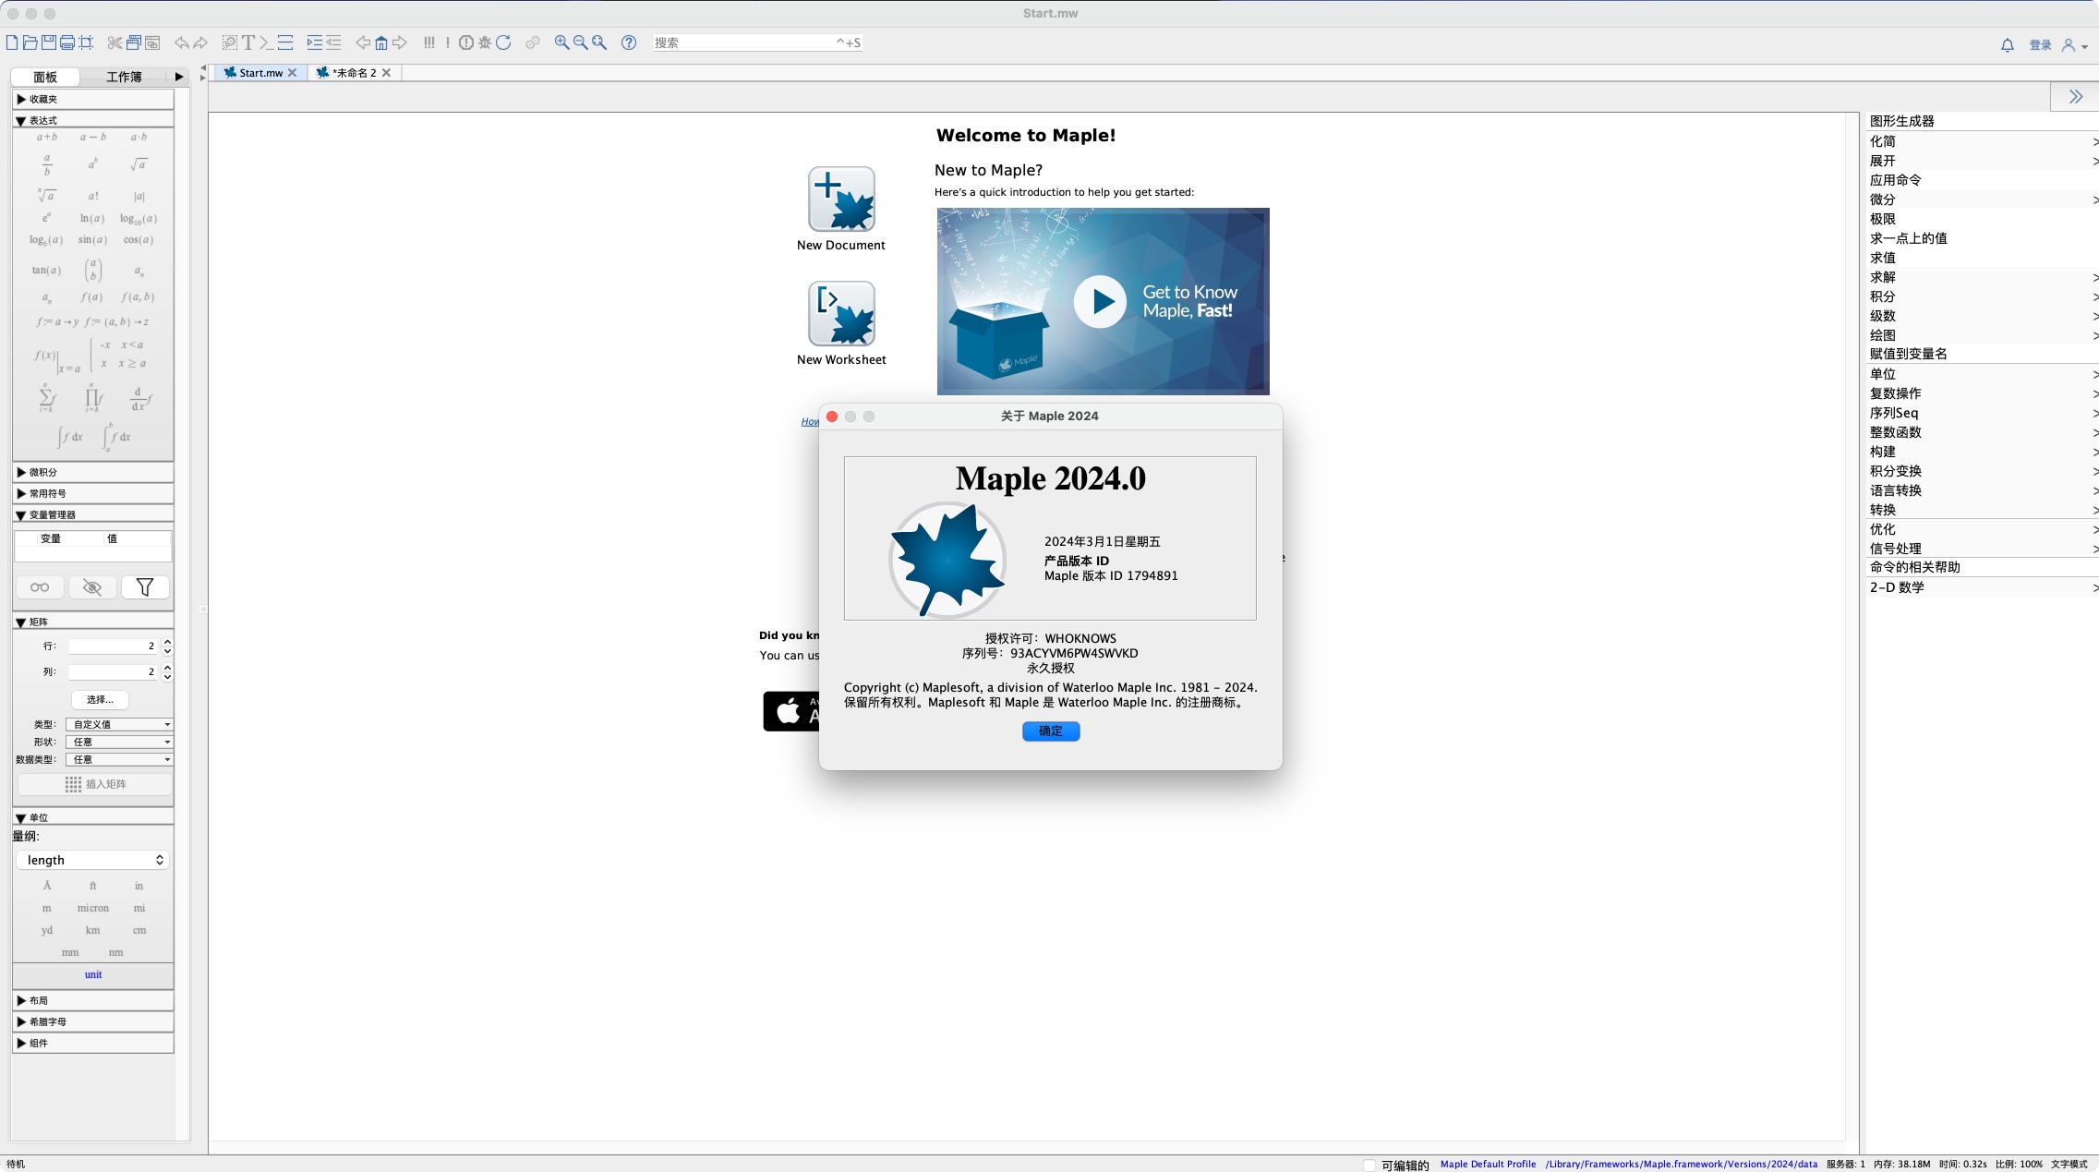Click Maple Default Profile in status bar
This screenshot has height=1172, width=2099.
coord(1488,1165)
